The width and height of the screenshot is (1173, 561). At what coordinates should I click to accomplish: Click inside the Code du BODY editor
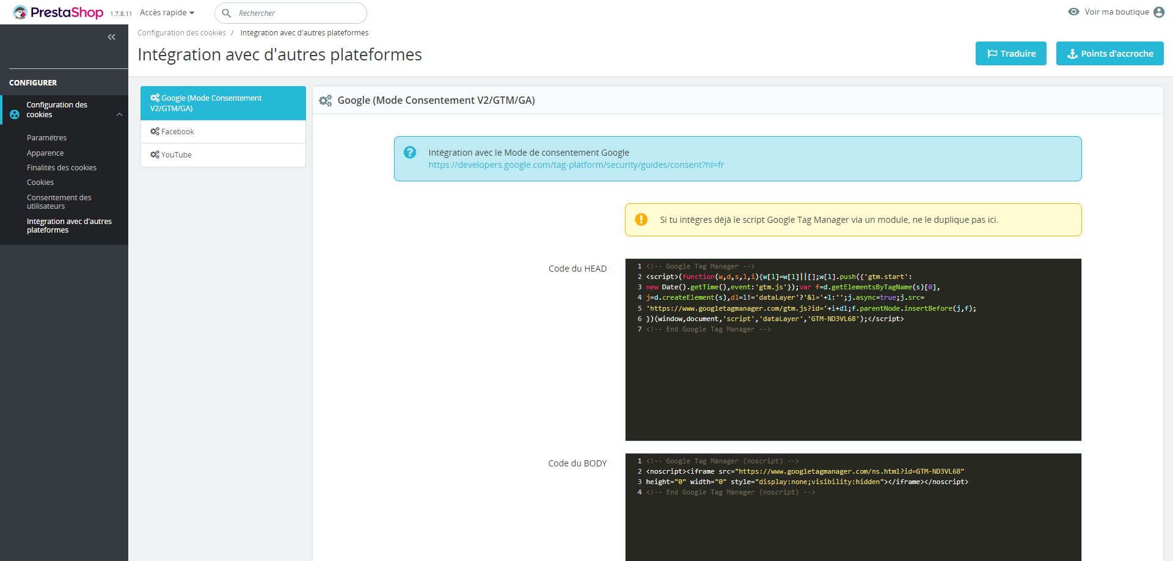pos(853,507)
